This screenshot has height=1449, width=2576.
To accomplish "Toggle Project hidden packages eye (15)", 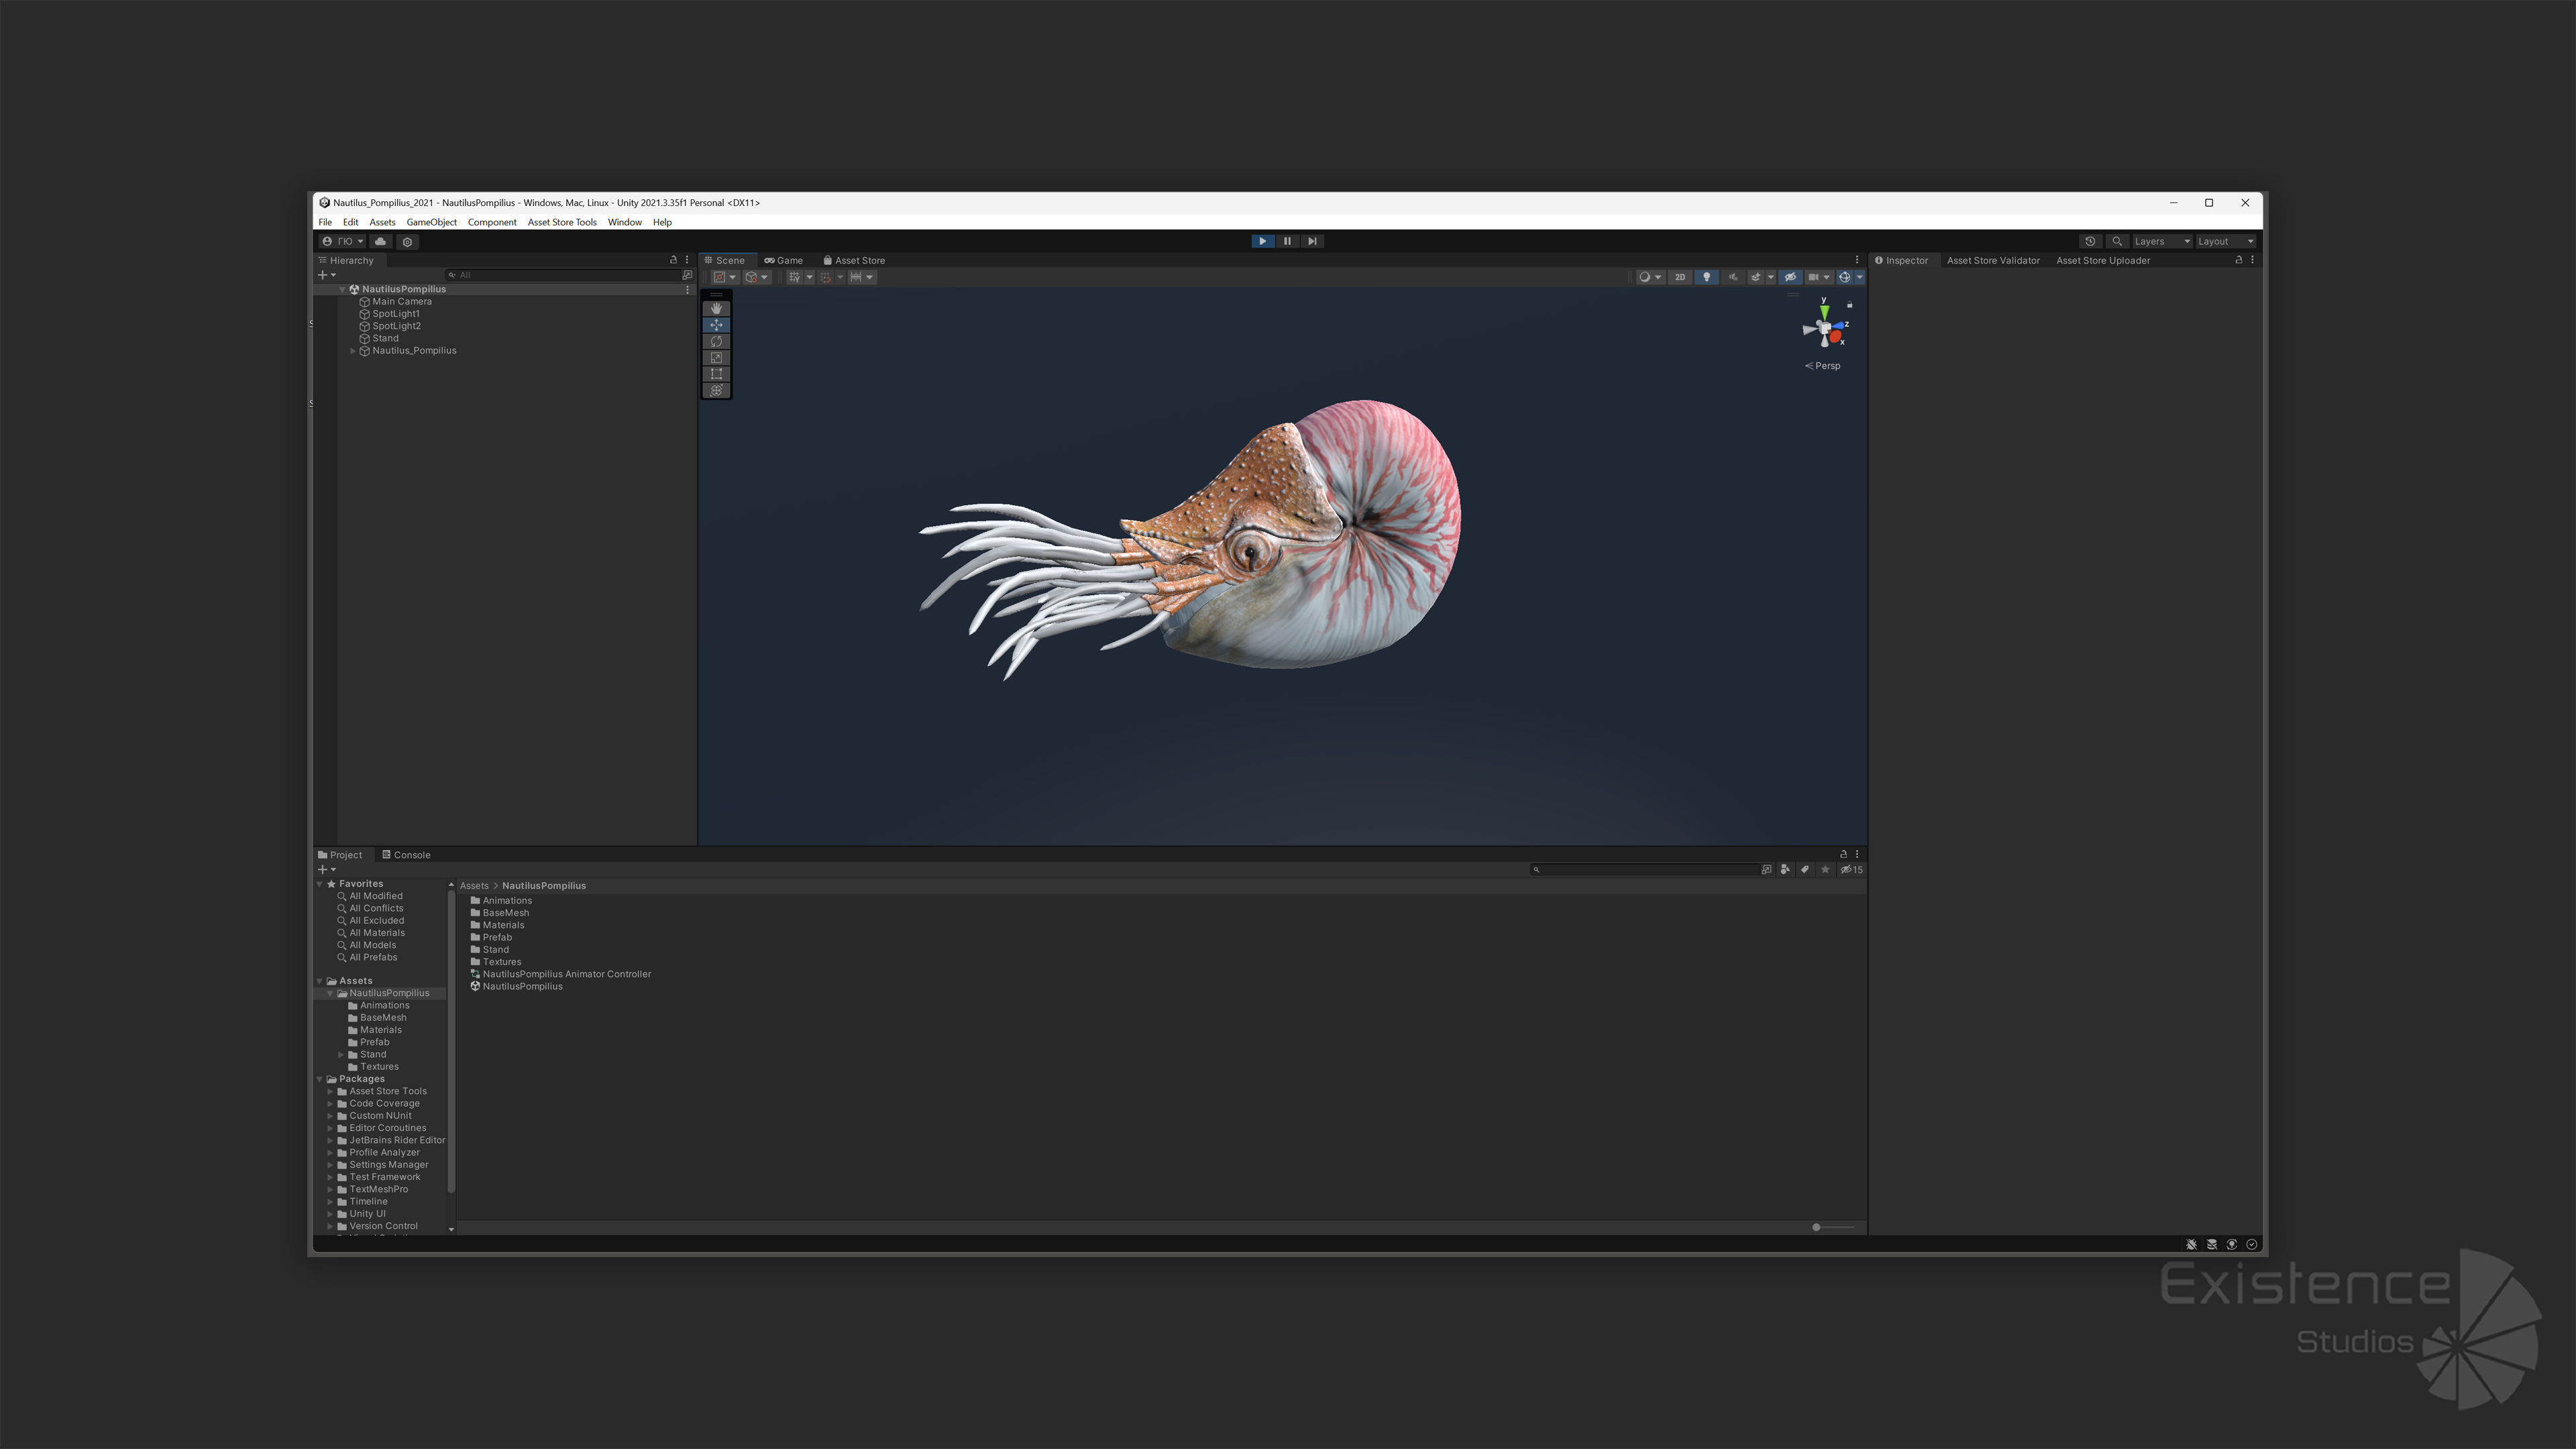I will click(x=1851, y=870).
